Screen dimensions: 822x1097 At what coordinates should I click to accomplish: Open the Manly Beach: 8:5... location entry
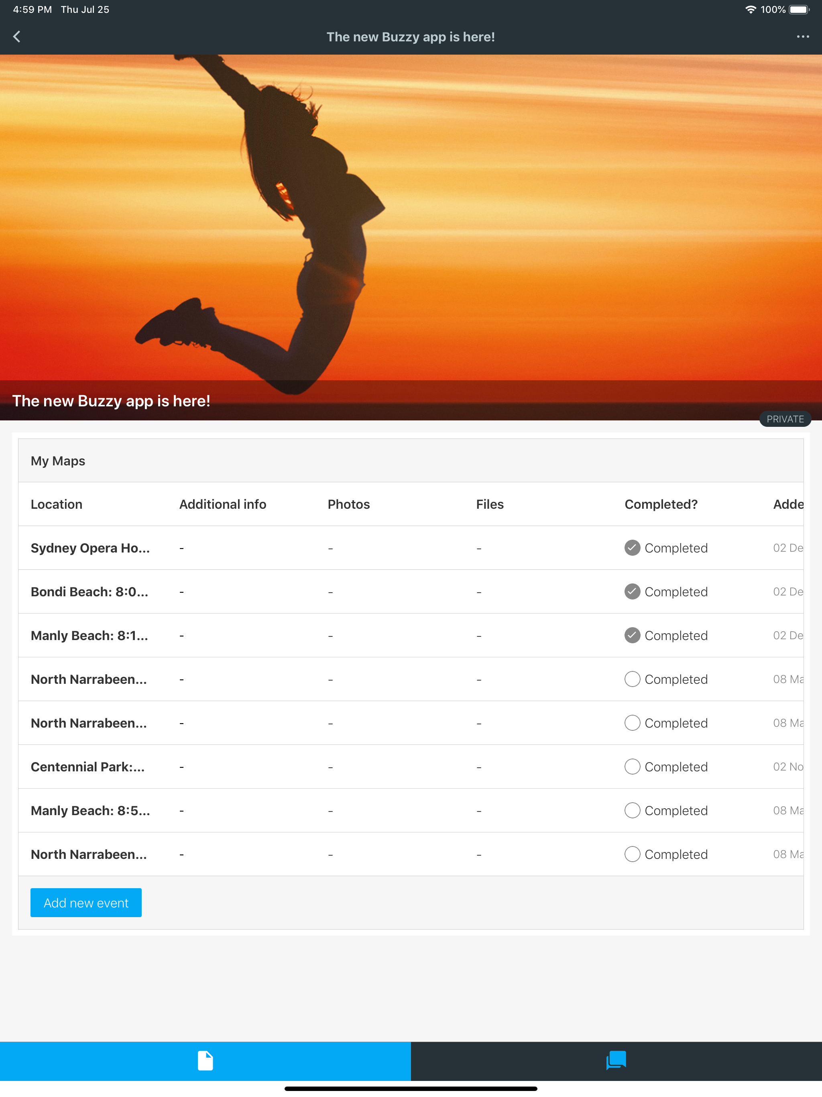pyautogui.click(x=90, y=810)
